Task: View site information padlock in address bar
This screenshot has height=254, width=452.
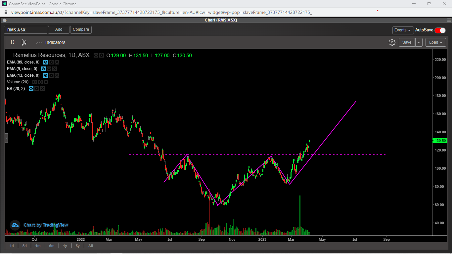Action: pyautogui.click(x=6, y=13)
